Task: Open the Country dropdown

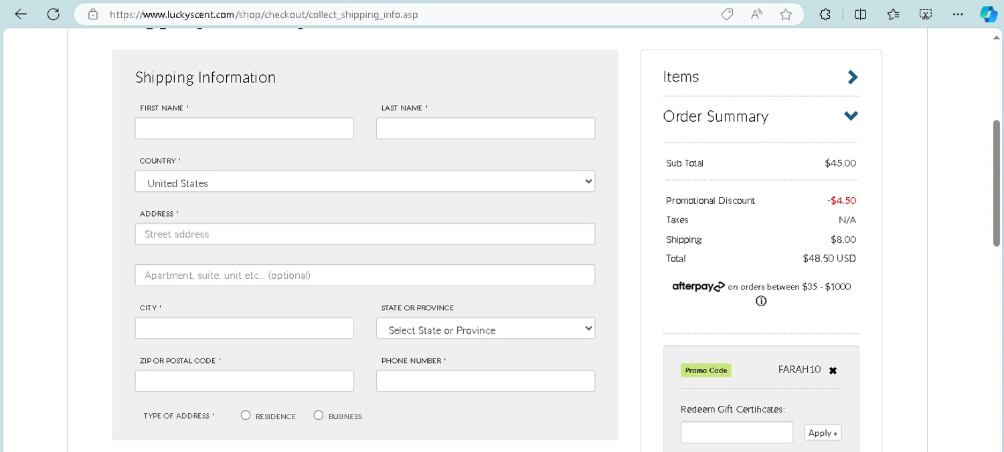Action: tap(365, 182)
